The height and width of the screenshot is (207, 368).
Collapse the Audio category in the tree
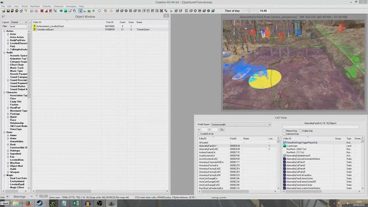4,52
